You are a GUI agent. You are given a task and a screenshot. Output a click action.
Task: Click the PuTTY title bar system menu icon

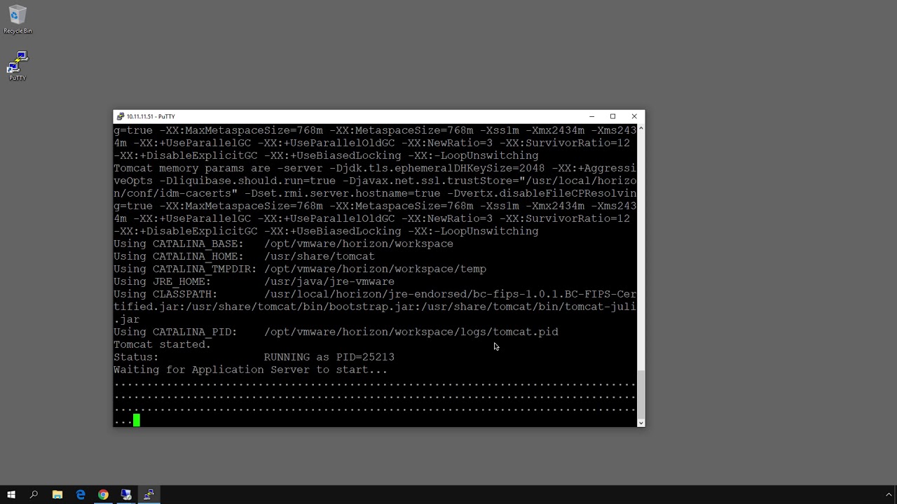click(121, 116)
